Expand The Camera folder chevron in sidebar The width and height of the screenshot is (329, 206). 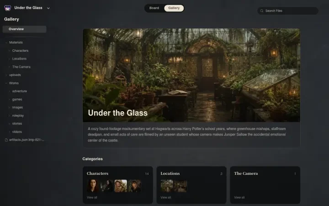click(x=9, y=67)
